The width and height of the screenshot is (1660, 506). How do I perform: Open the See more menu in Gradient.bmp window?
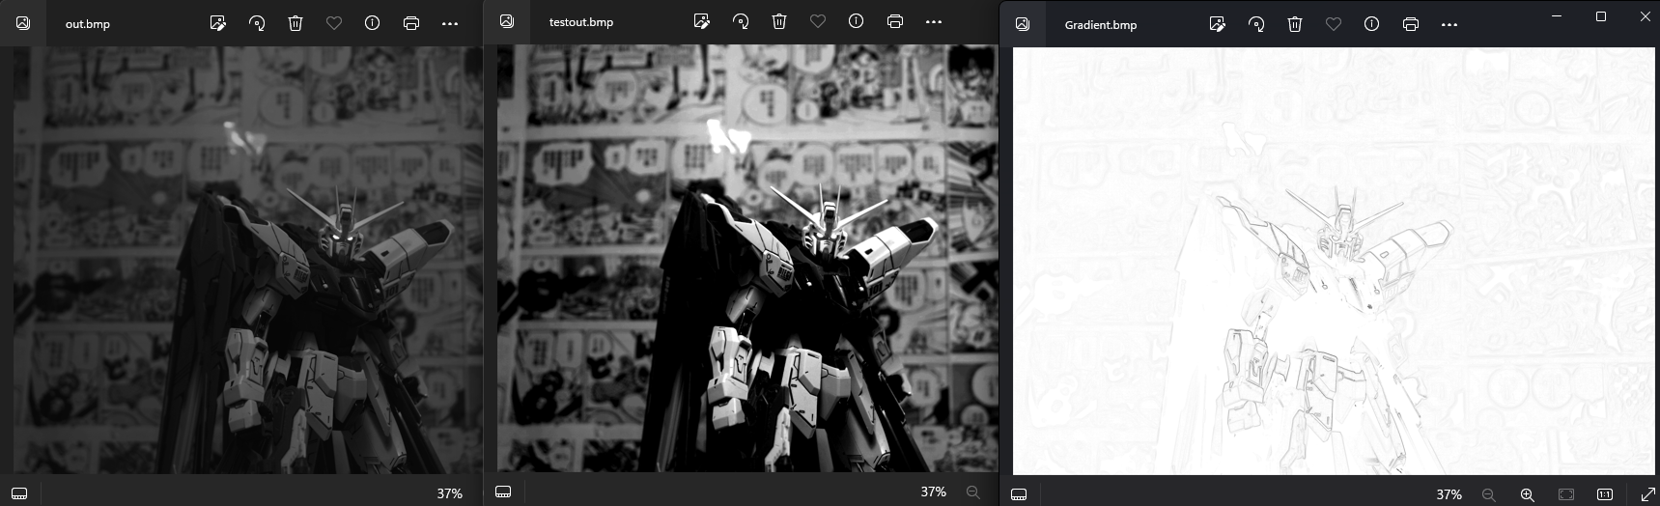[1449, 24]
